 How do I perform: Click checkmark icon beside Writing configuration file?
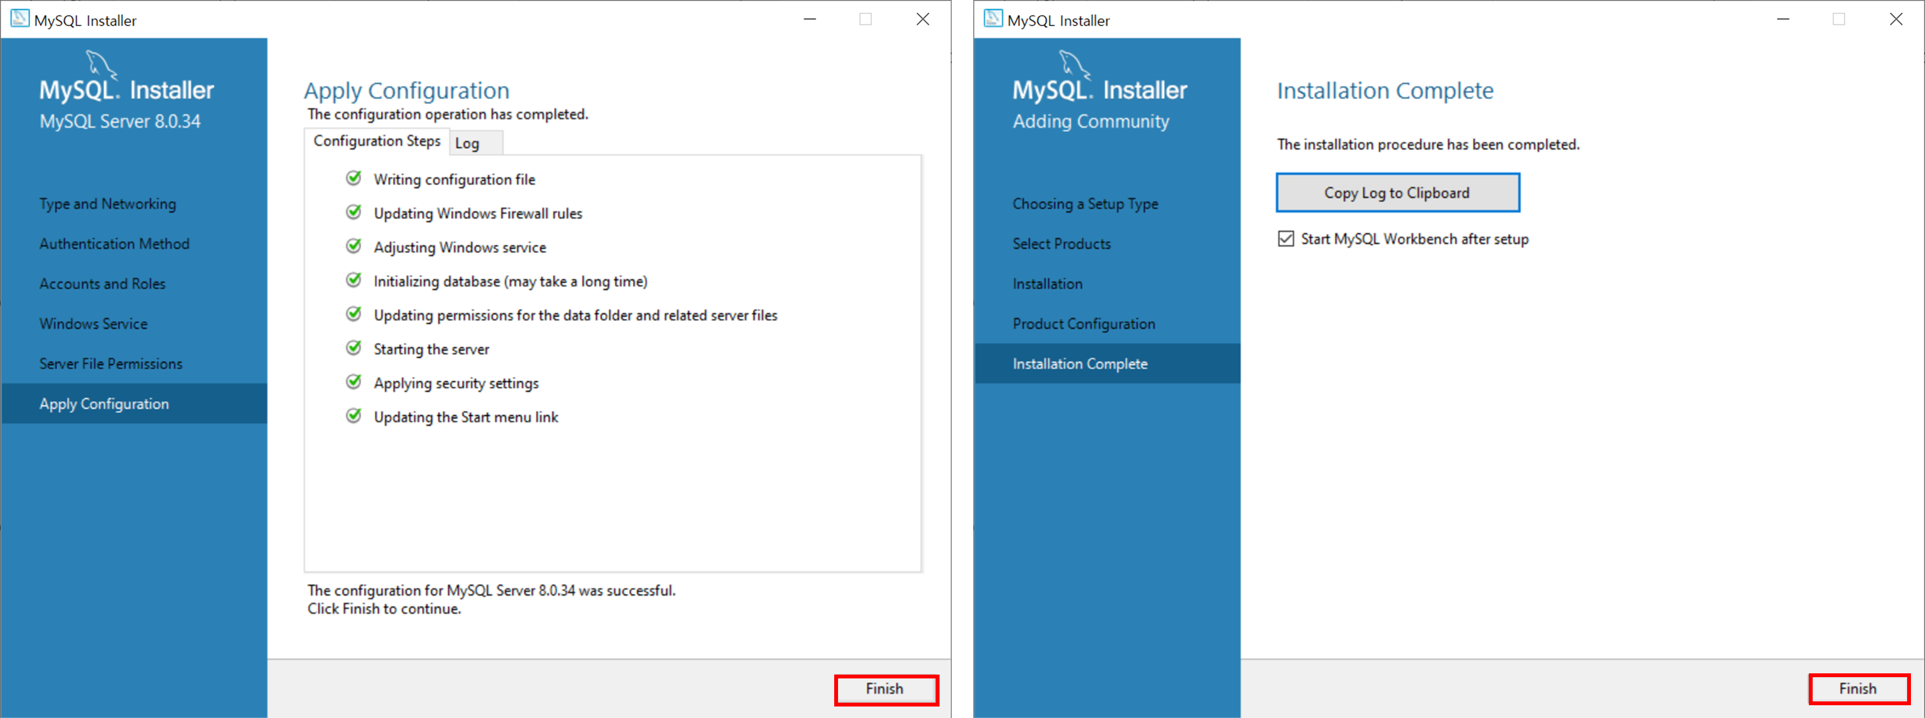click(x=354, y=178)
